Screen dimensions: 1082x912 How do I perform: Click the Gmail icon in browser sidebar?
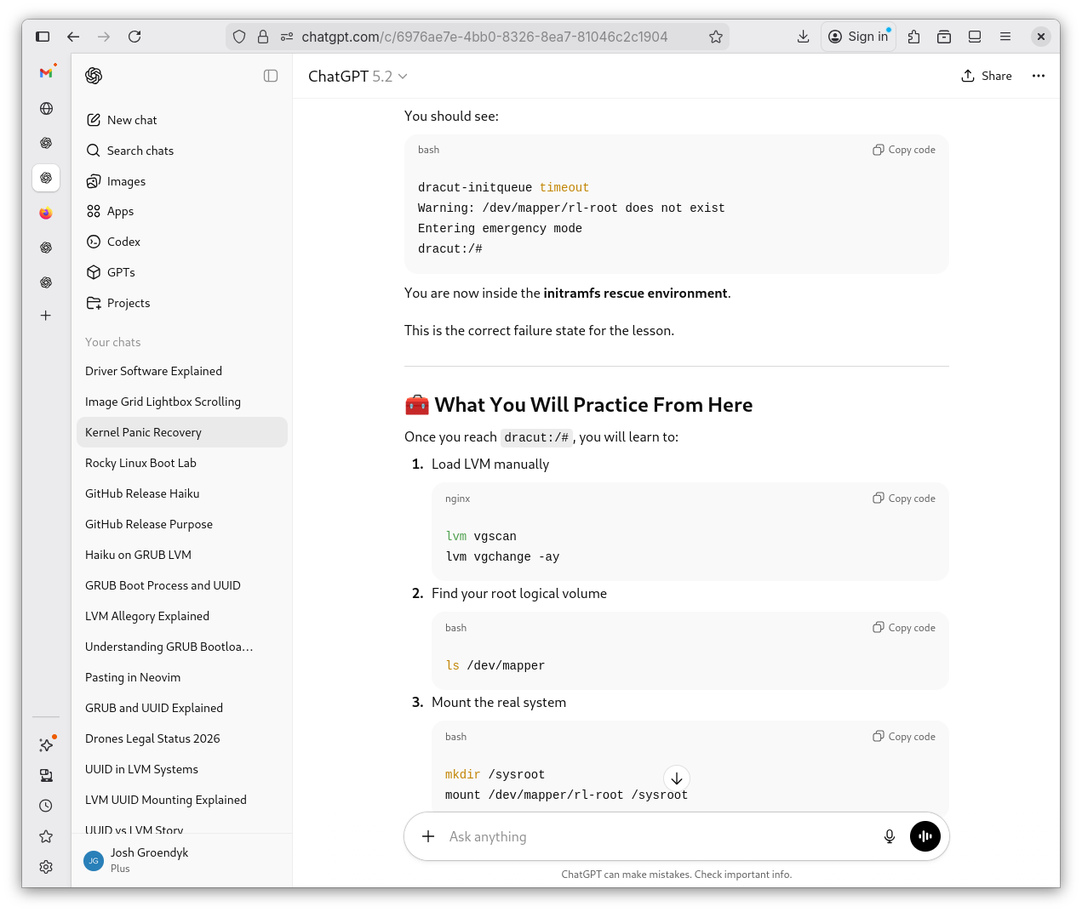coord(46,72)
